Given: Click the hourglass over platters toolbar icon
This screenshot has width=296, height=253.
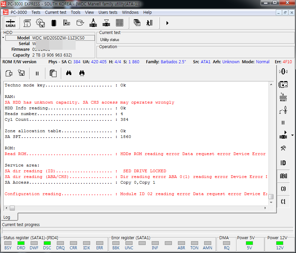Looking at the screenshot, I should click(106, 23).
